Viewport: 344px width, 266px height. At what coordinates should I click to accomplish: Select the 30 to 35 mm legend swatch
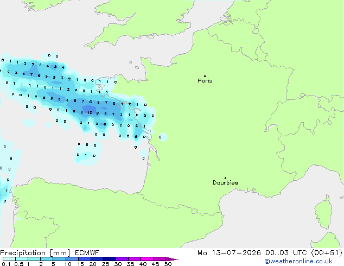point(122,259)
